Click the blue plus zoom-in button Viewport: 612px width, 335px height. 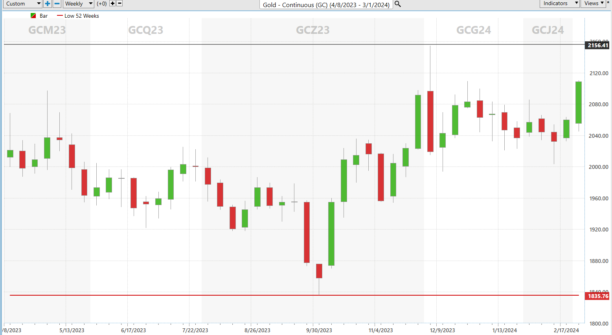(x=48, y=4)
